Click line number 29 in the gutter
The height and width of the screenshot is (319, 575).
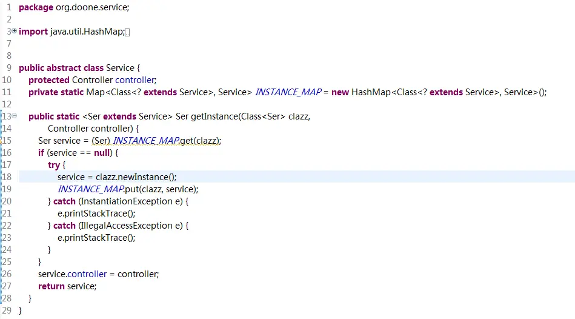[x=7, y=310]
